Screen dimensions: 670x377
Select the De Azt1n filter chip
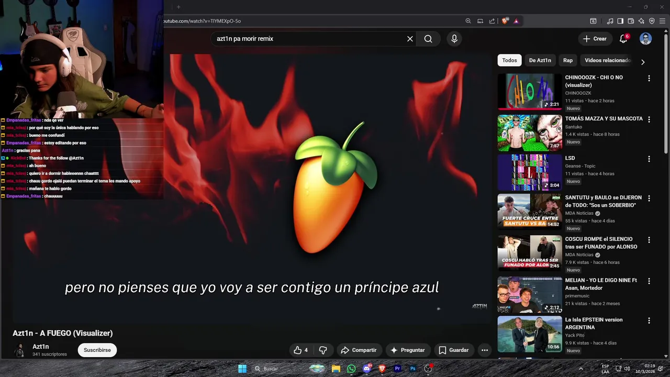[x=540, y=60]
